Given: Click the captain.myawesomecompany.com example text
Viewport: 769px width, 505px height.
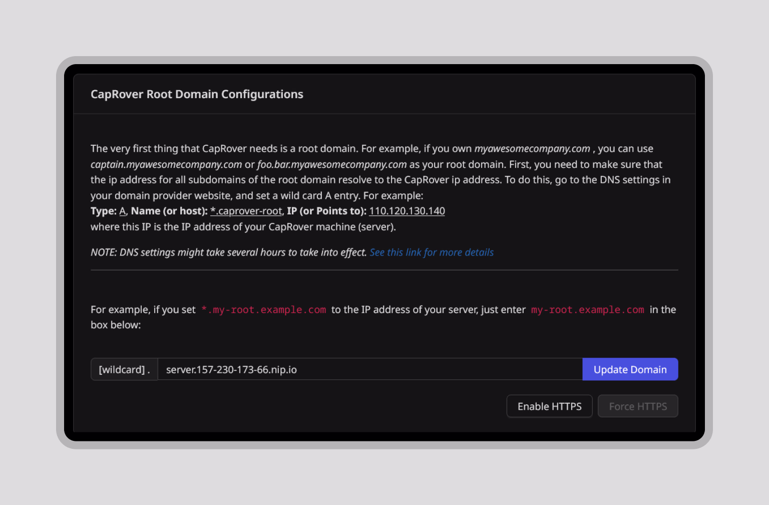Looking at the screenshot, I should 166,164.
